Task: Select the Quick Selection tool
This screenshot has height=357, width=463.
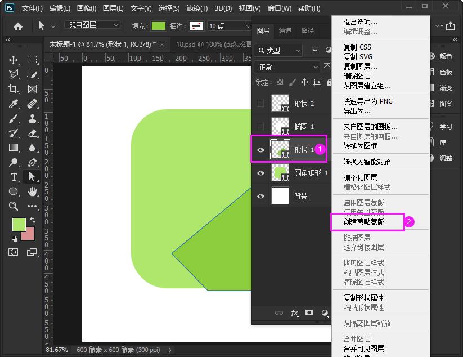Action: 32,74
